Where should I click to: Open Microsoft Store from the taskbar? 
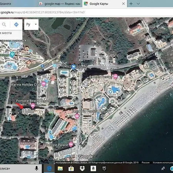(71, 168)
